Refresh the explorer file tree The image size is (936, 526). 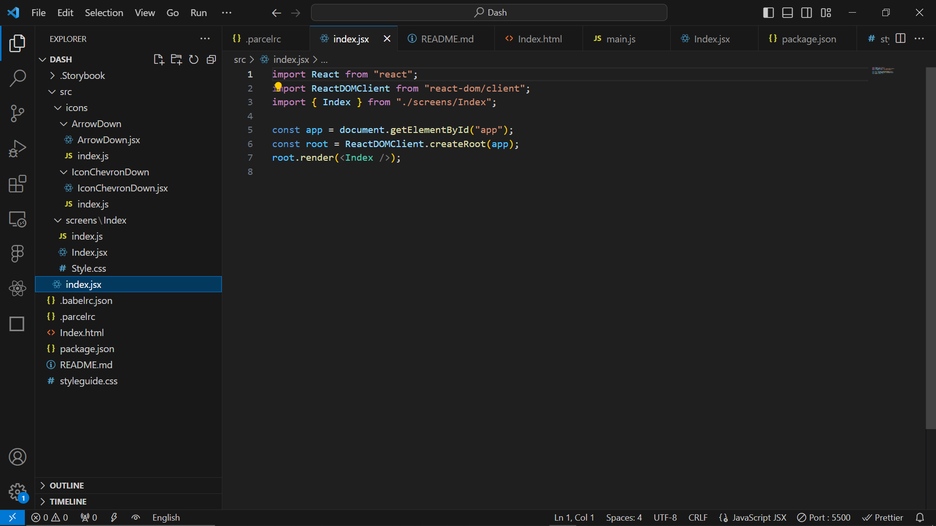click(x=194, y=59)
